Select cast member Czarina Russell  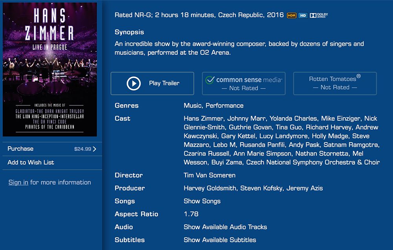(206, 154)
